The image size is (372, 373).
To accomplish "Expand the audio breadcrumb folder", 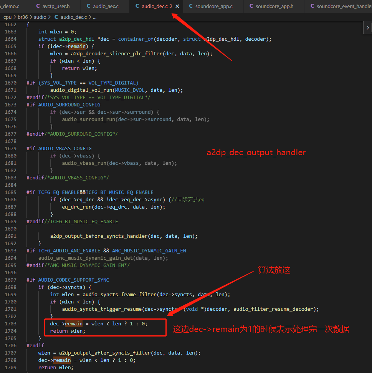I will pyautogui.click(x=40, y=17).
